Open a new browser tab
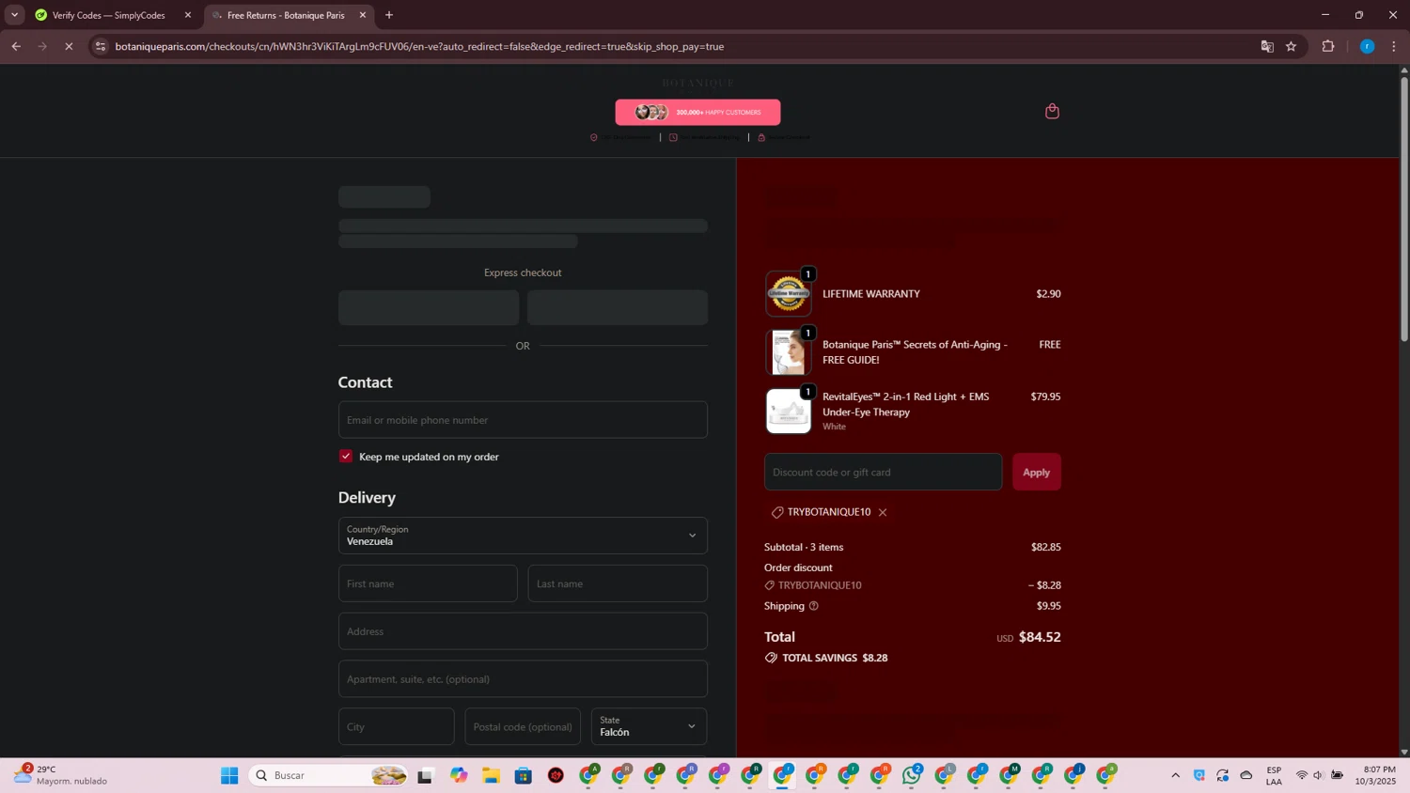The height and width of the screenshot is (793, 1410). tap(389, 15)
